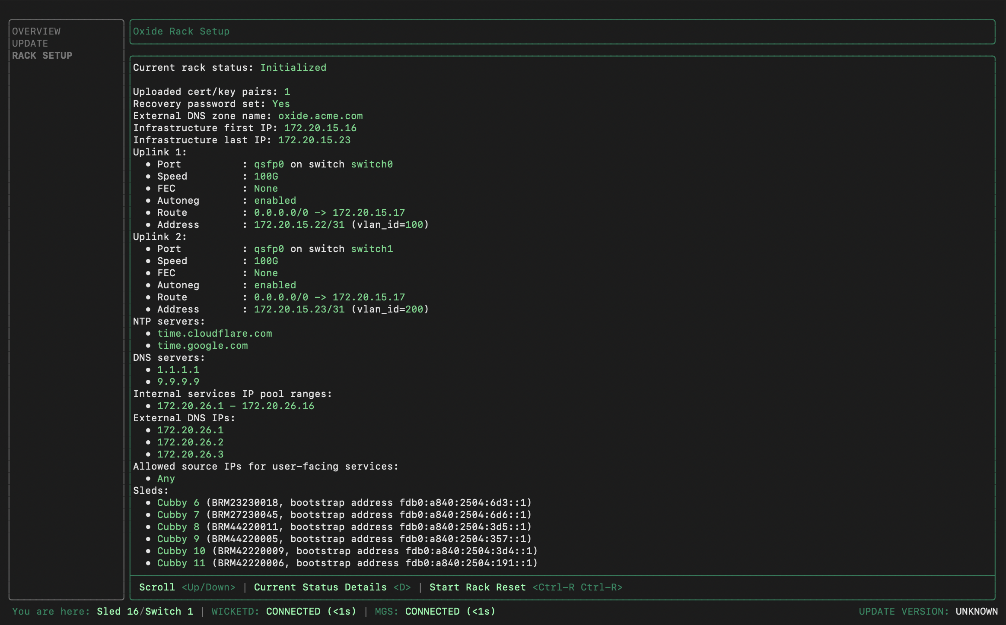Select the UPDATE menu item
The image size is (1006, 625).
point(29,42)
